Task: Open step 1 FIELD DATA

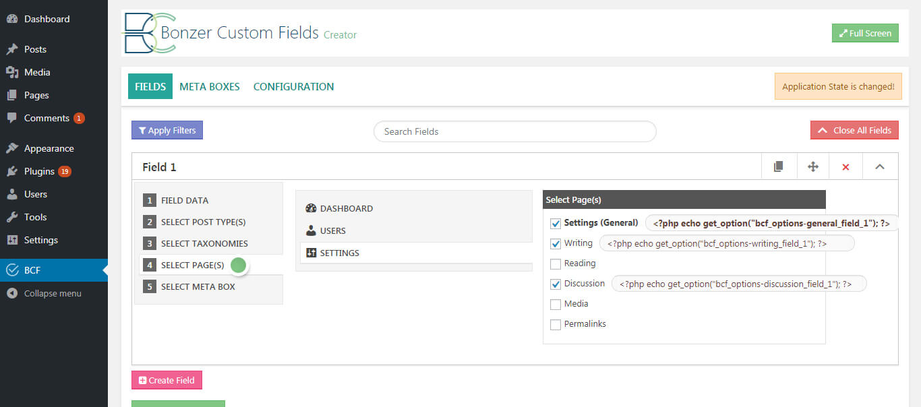Action: pos(209,200)
